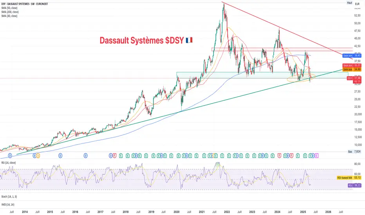Click the 10,000 price axis value
The width and height of the screenshot is (365, 215).
357,145
